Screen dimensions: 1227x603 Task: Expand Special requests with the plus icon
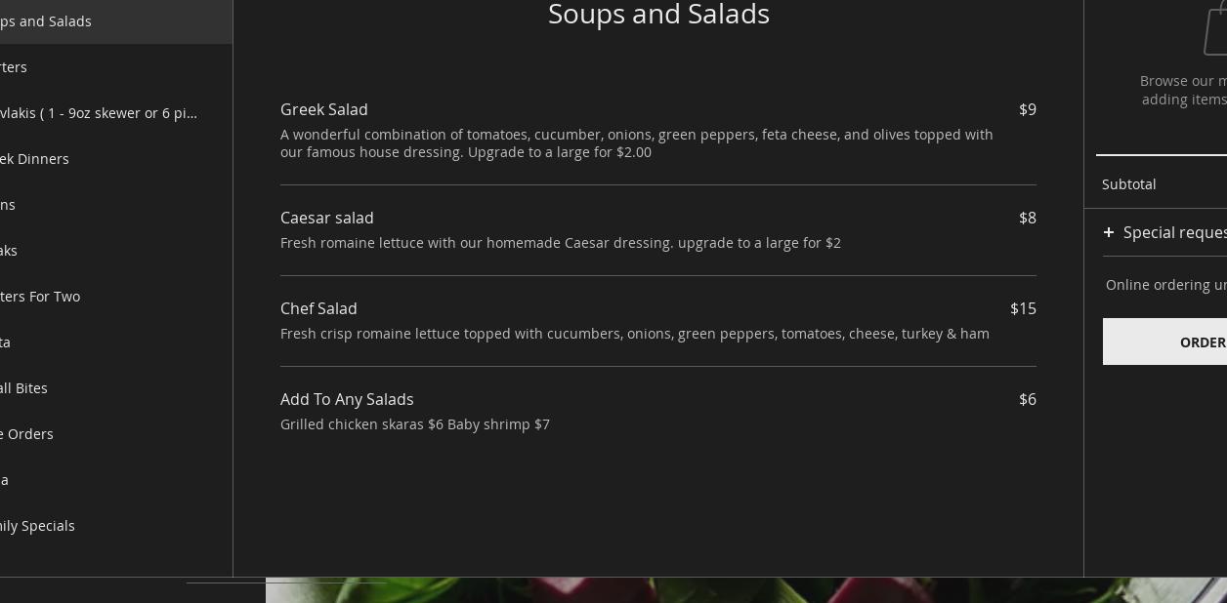click(x=1109, y=232)
